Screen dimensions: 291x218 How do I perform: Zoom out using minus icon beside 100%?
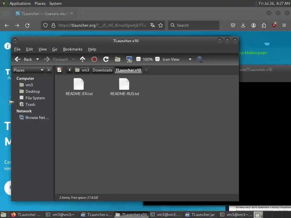tap(138, 59)
